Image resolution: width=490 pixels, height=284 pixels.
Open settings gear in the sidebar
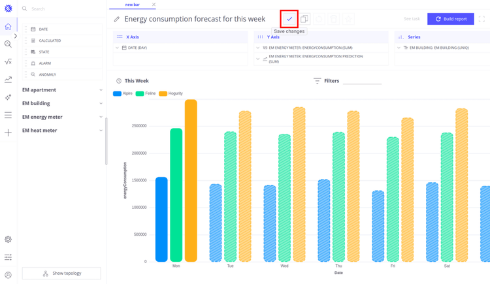[8, 240]
